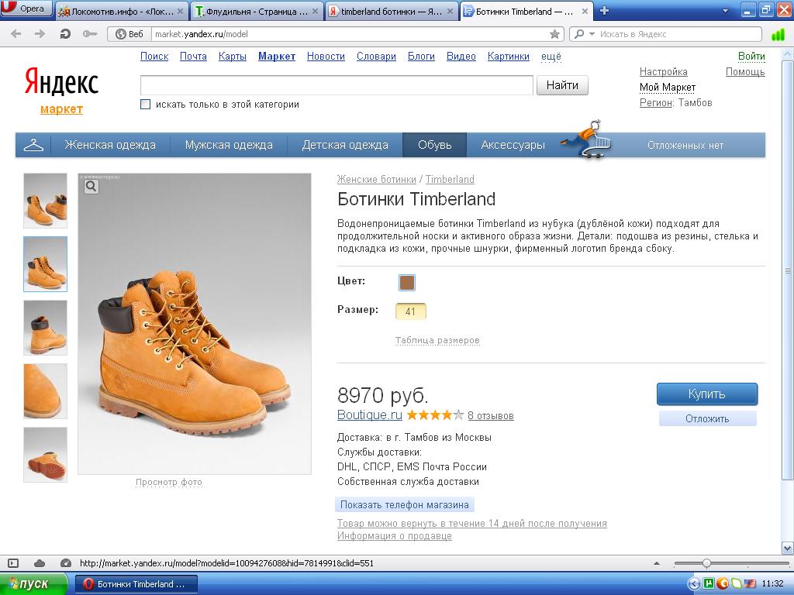Click the Яндекс logo
The width and height of the screenshot is (794, 595).
coord(61,82)
